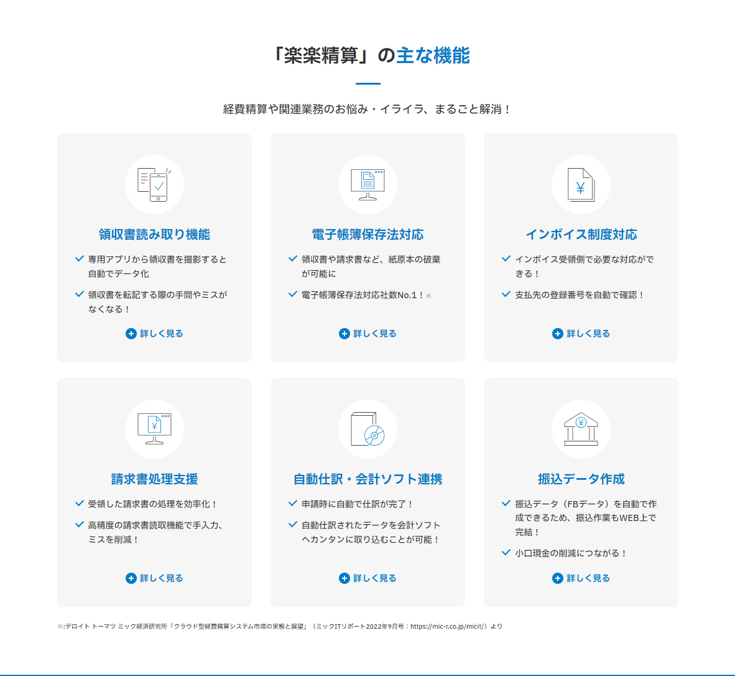This screenshot has height=676, width=735.
Task: Expand 詳しく見る under インボイス制度対応
Action: (x=588, y=334)
